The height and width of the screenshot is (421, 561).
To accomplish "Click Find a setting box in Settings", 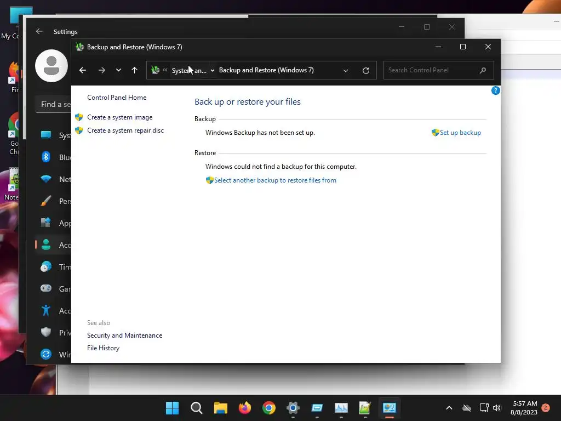I will [x=54, y=104].
